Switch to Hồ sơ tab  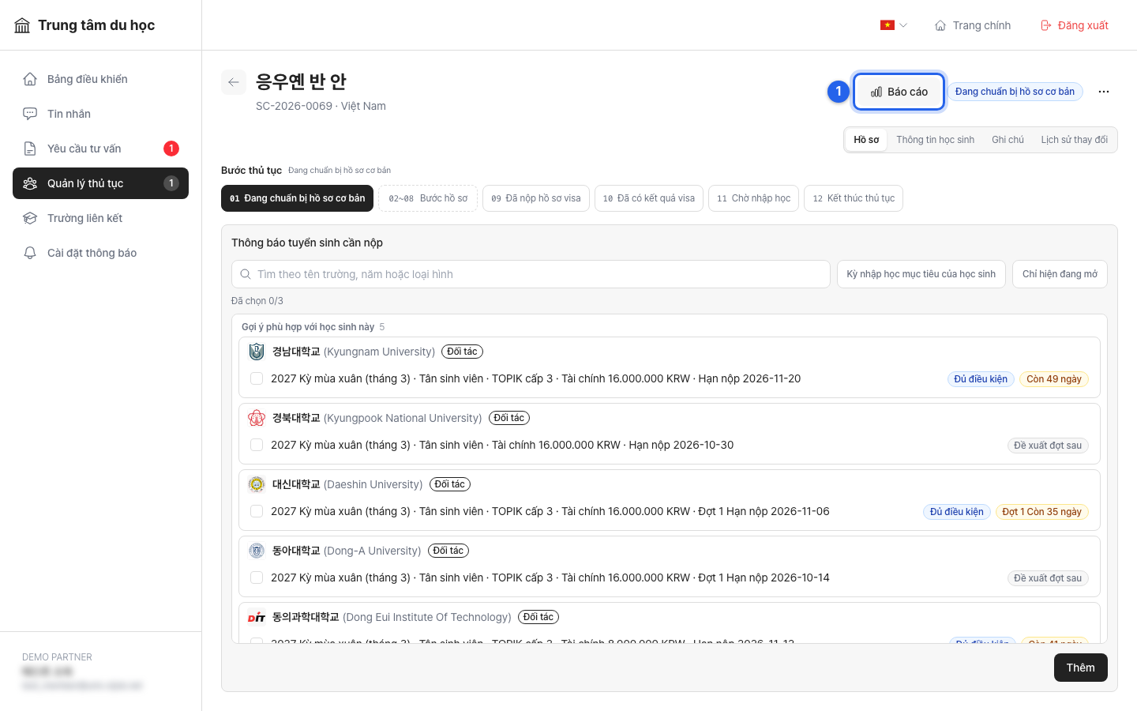(866, 140)
